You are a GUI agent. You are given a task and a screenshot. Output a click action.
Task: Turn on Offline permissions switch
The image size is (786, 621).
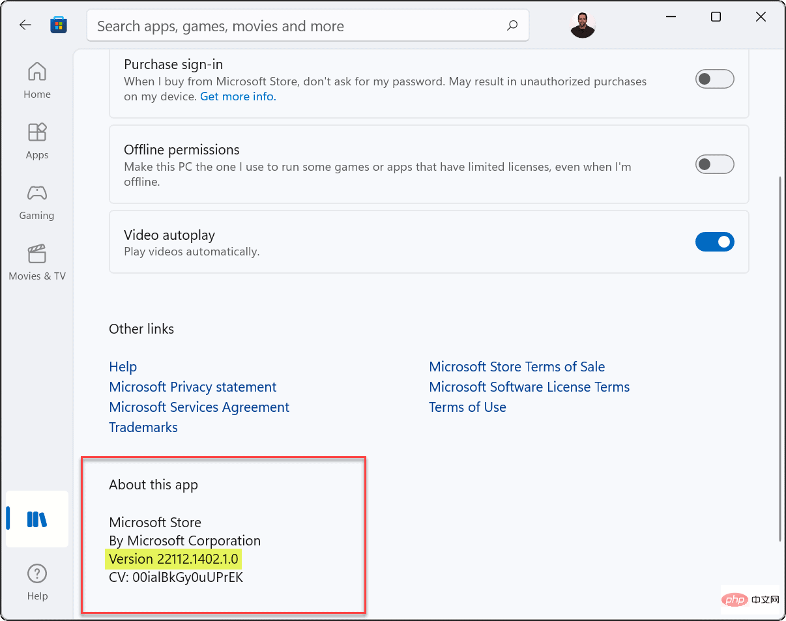coord(715,164)
